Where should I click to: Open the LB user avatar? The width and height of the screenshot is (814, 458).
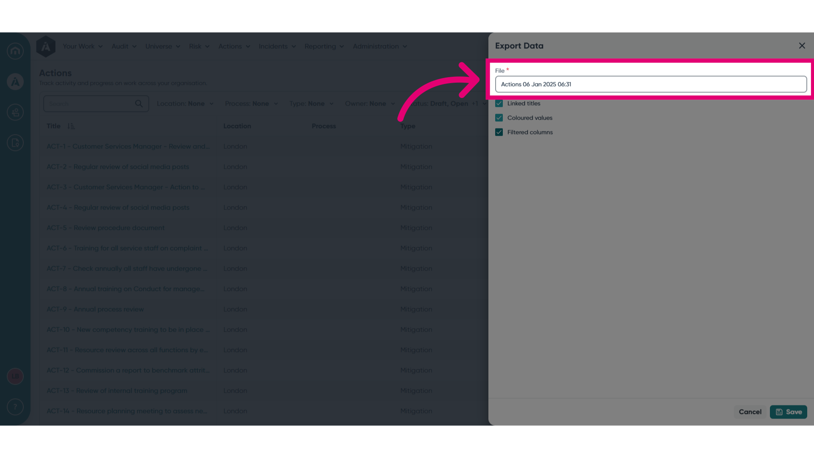pos(15,376)
